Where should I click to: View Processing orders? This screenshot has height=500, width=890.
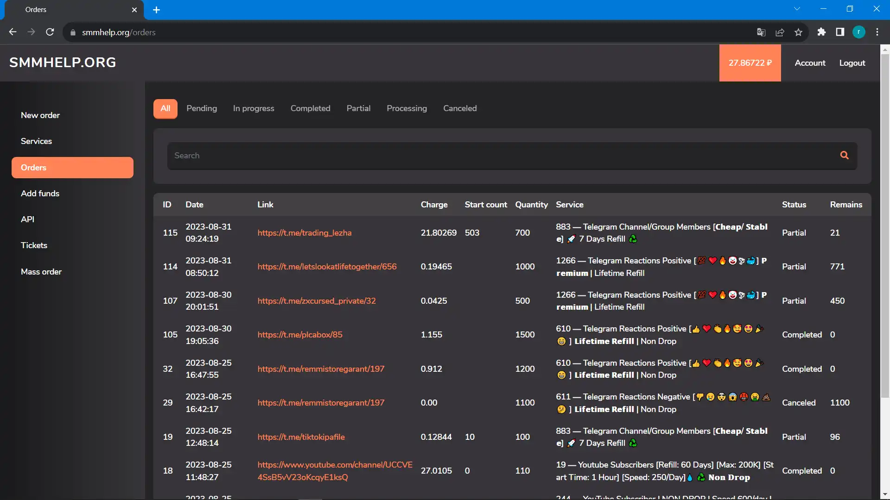pos(407,108)
